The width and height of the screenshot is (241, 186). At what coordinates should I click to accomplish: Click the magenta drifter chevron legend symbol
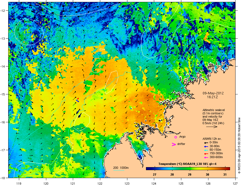click(174, 144)
